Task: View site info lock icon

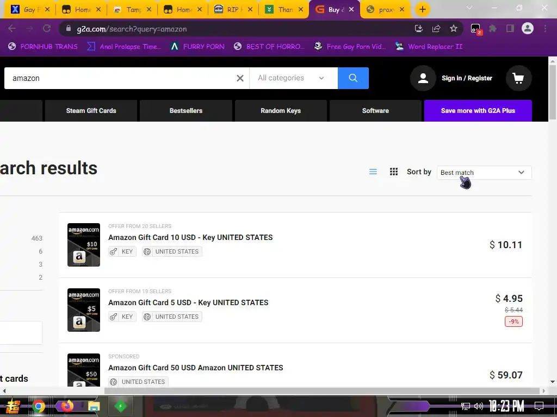Action: click(x=69, y=29)
